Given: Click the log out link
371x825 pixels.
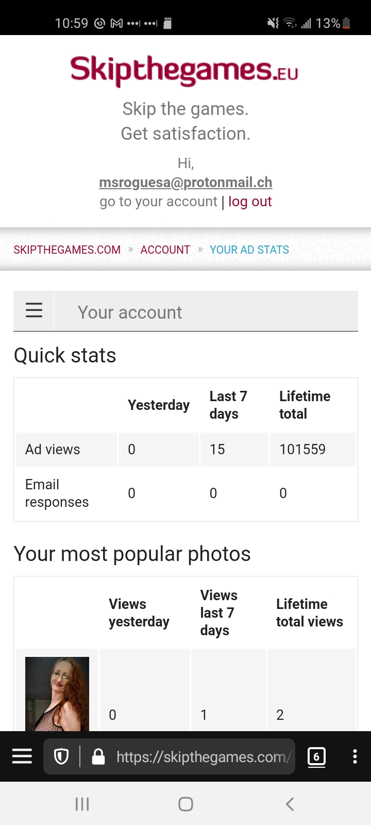Looking at the screenshot, I should click(250, 202).
